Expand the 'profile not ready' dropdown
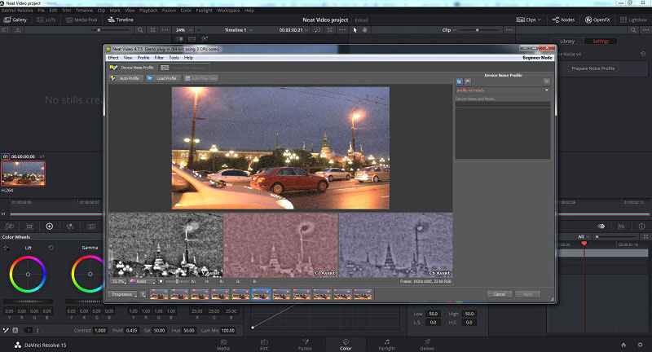The width and height of the screenshot is (652, 352). tap(503, 90)
